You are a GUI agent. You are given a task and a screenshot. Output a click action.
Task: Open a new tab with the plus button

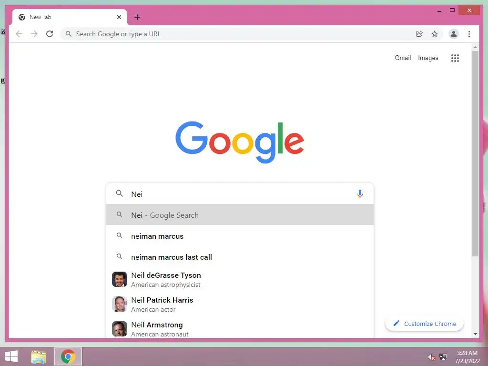[x=137, y=17]
